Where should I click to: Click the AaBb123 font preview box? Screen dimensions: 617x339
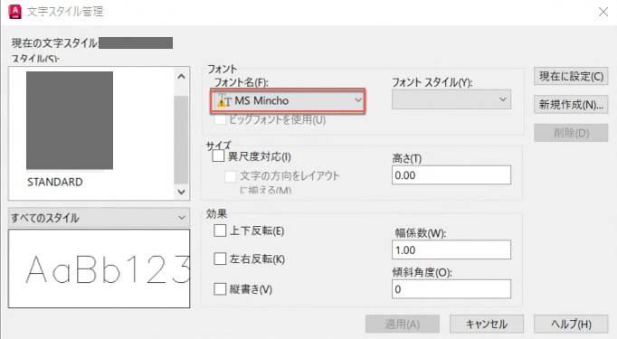(x=99, y=268)
